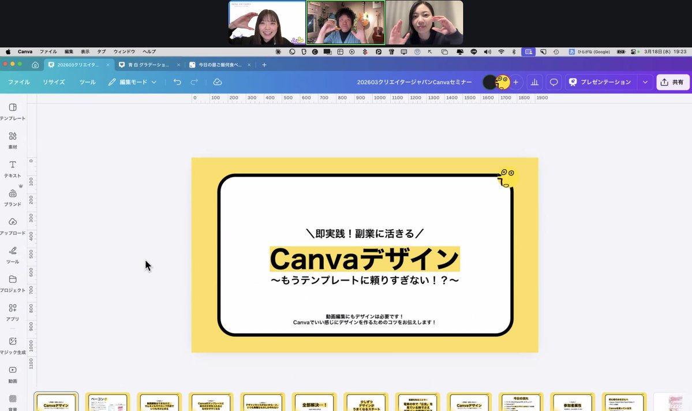Select the Canvaデザイン headline text on slide
Image resolution: width=692 pixels, height=411 pixels.
pos(365,259)
